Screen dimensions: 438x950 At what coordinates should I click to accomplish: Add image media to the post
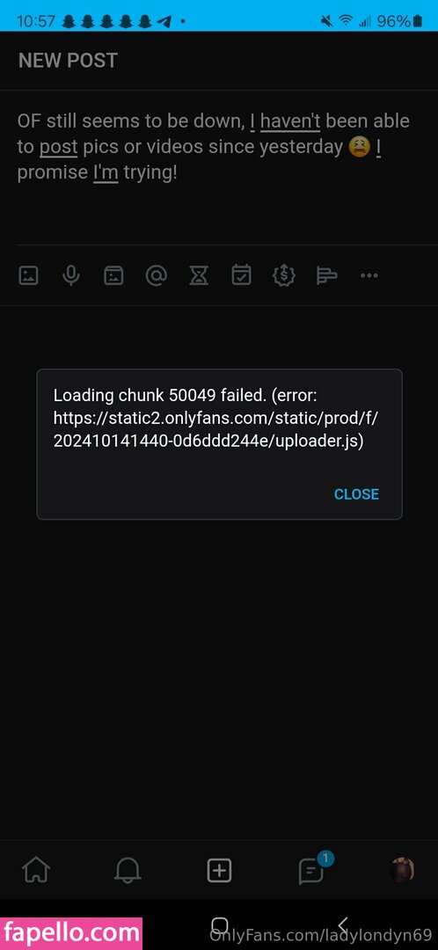28,275
